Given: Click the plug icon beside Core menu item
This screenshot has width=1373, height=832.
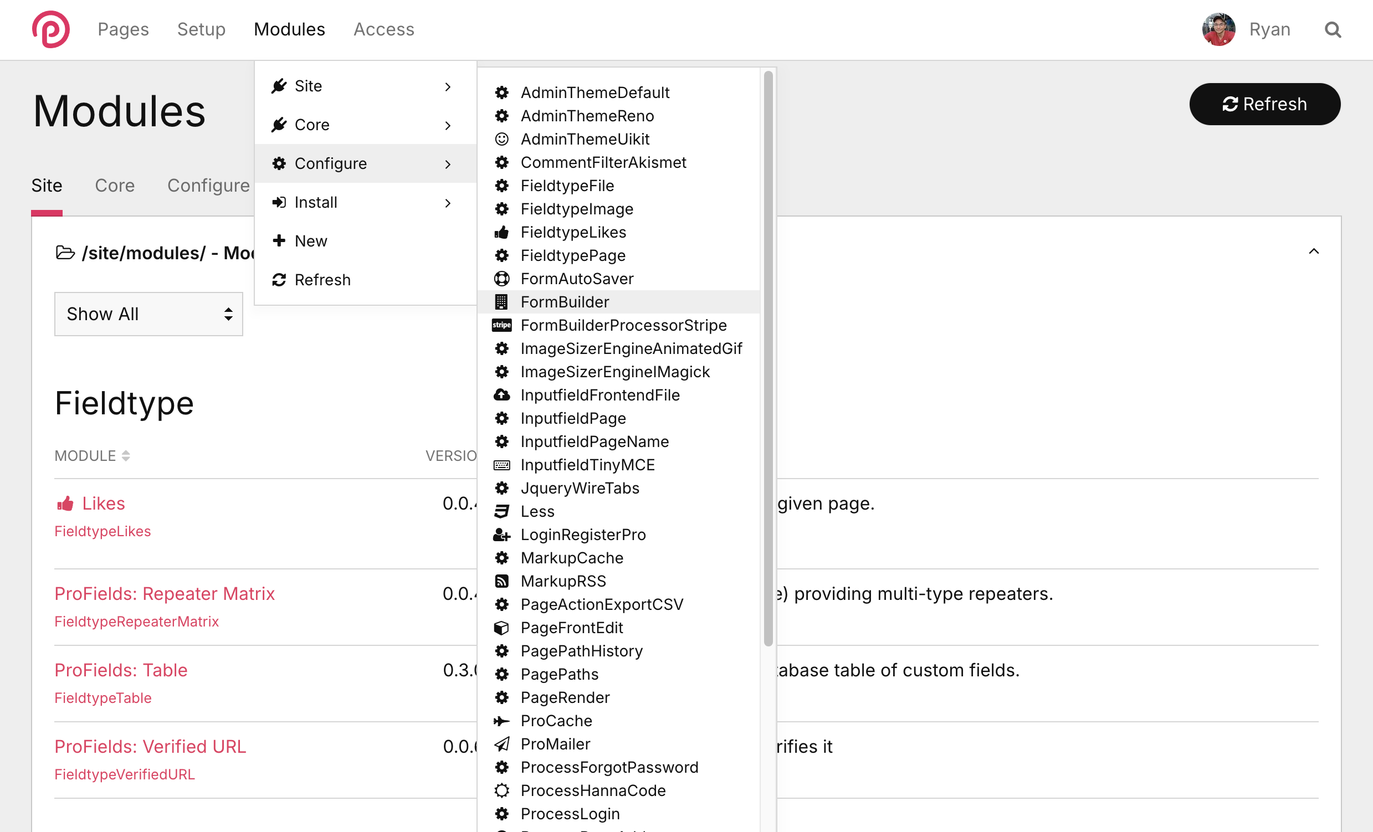Looking at the screenshot, I should (279, 125).
